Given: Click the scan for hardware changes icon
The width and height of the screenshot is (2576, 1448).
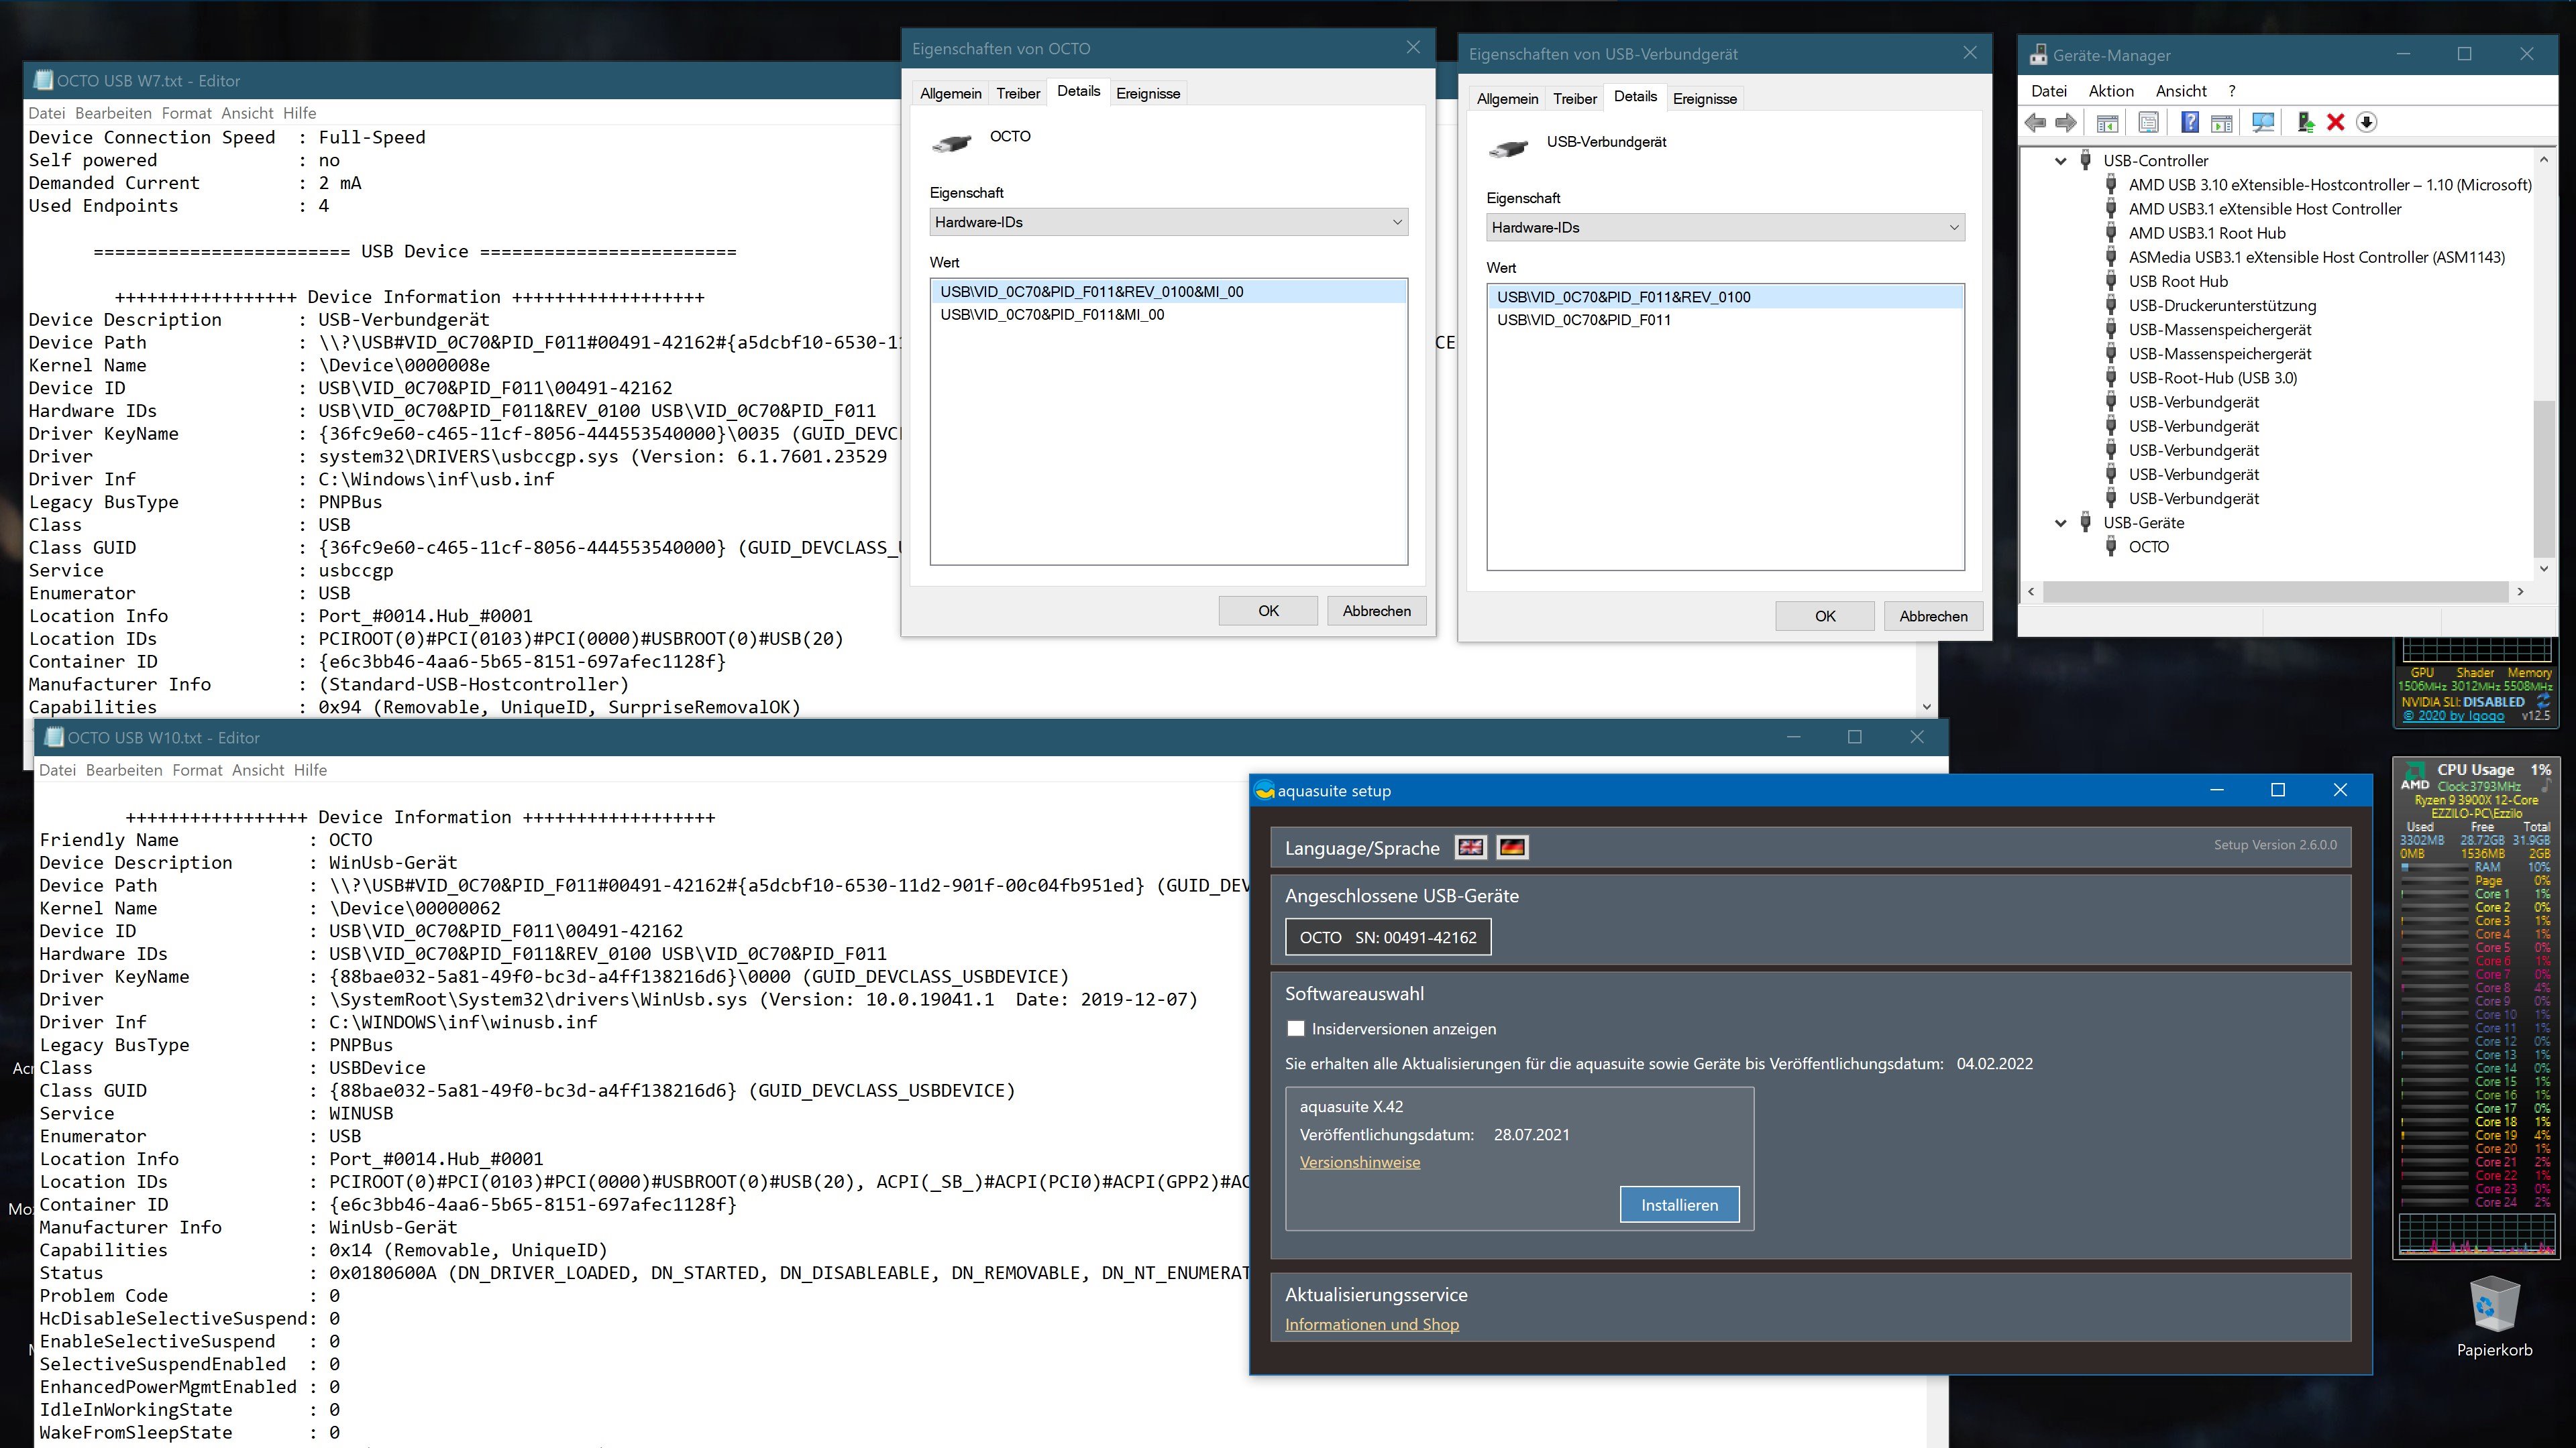Looking at the screenshot, I should pos(2263,123).
